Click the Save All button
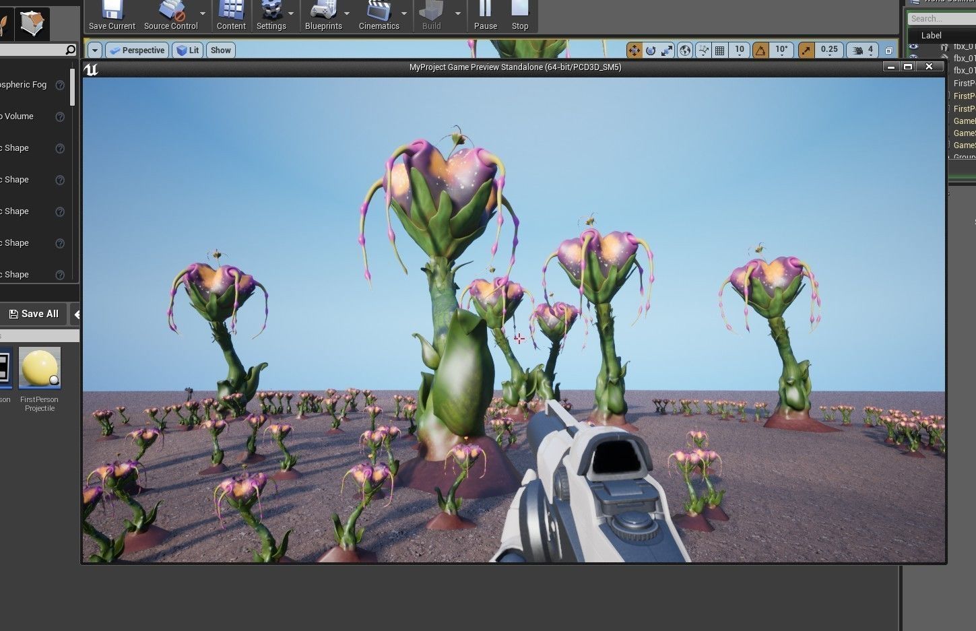The width and height of the screenshot is (976, 631). 34,314
